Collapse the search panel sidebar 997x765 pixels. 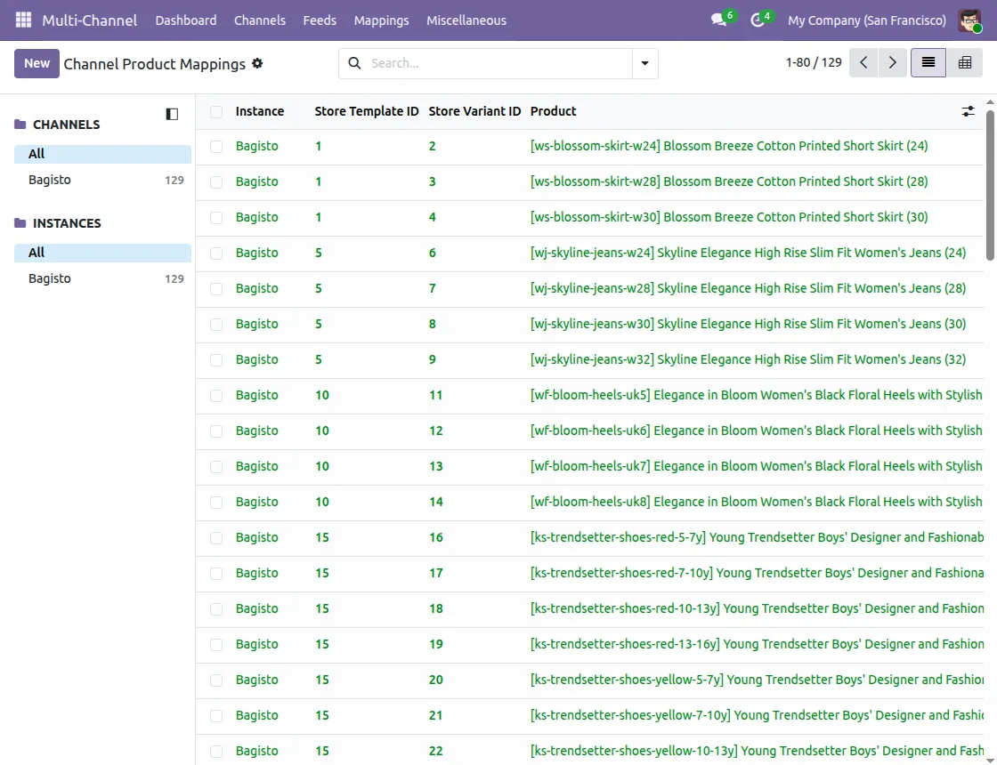[x=172, y=115]
